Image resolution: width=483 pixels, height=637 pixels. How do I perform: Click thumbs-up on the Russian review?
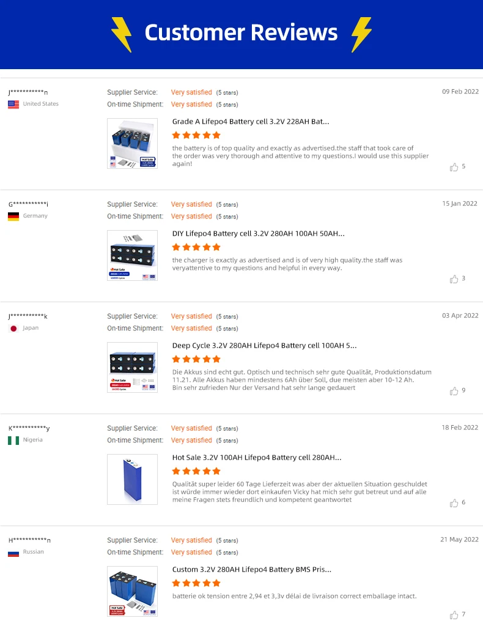[x=454, y=615]
